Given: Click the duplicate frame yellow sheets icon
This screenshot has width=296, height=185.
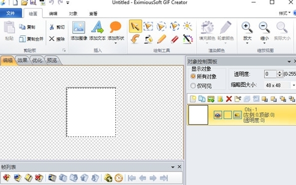Looking at the screenshot, I should (x=28, y=178).
